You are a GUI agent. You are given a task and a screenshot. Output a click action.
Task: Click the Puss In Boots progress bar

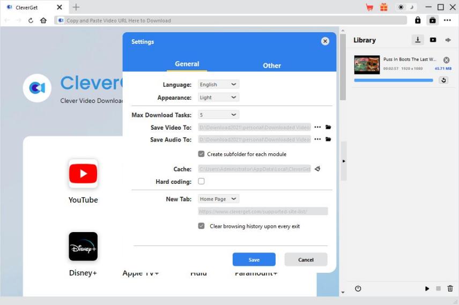click(394, 80)
